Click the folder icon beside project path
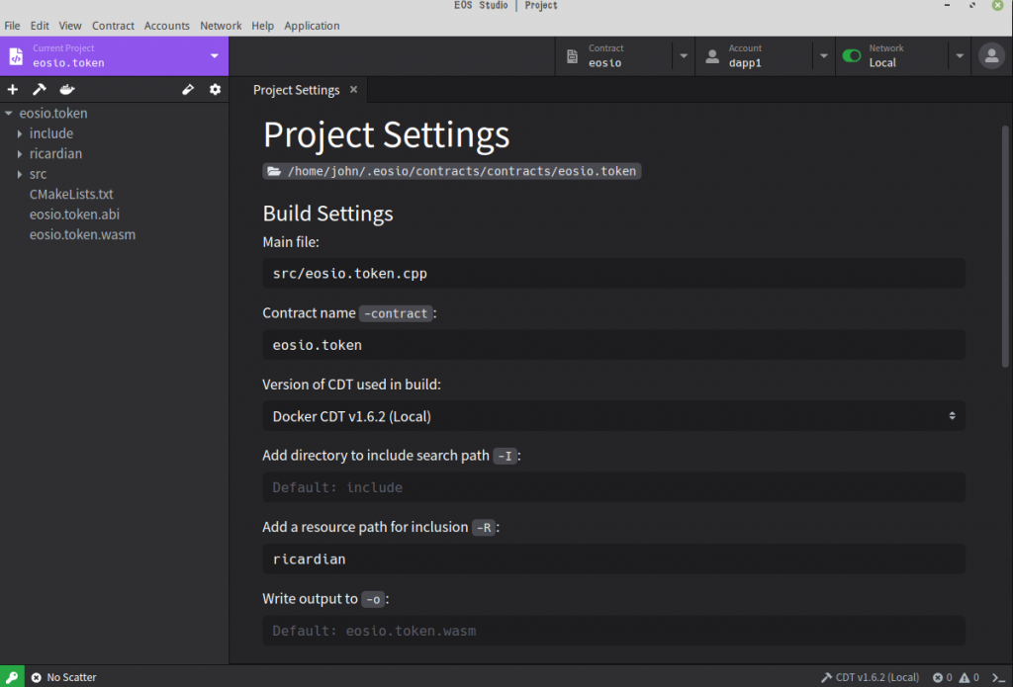This screenshot has height=687, width=1013. point(274,171)
